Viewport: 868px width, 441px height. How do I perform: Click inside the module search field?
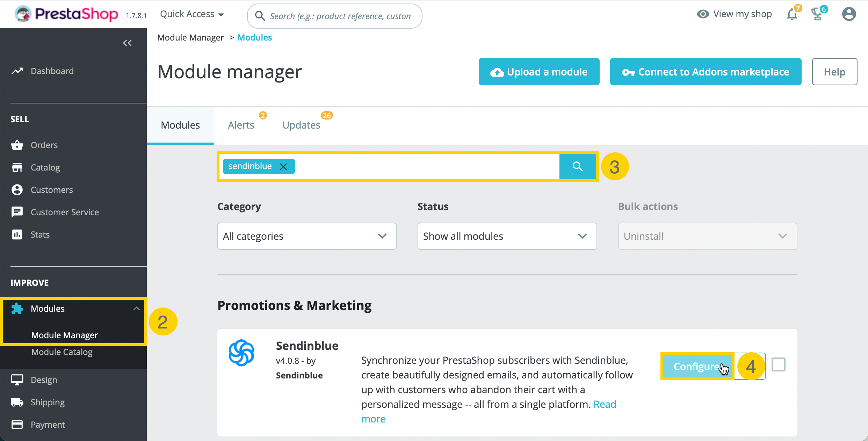[x=419, y=166]
